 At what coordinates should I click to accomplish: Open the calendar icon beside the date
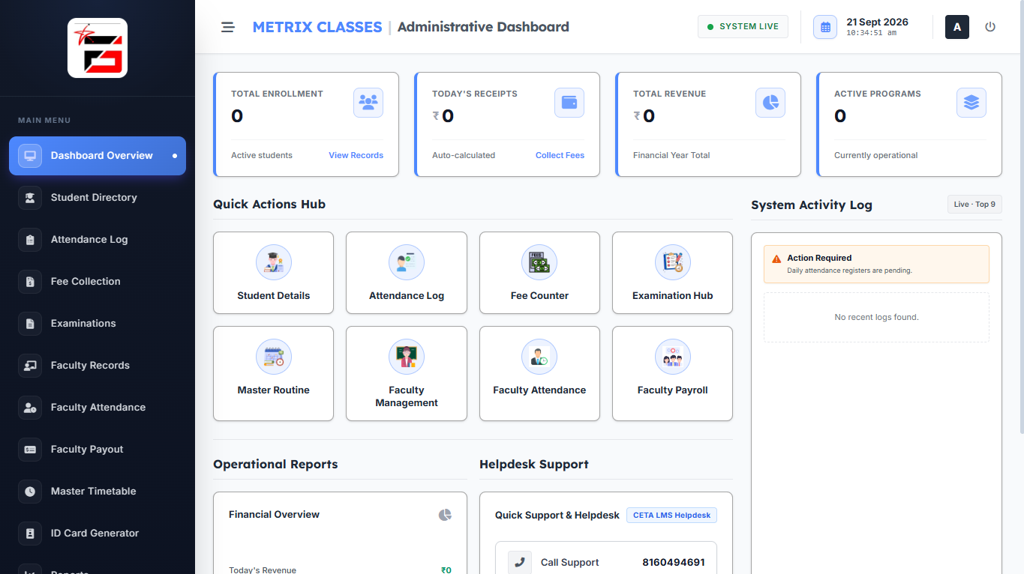point(825,27)
